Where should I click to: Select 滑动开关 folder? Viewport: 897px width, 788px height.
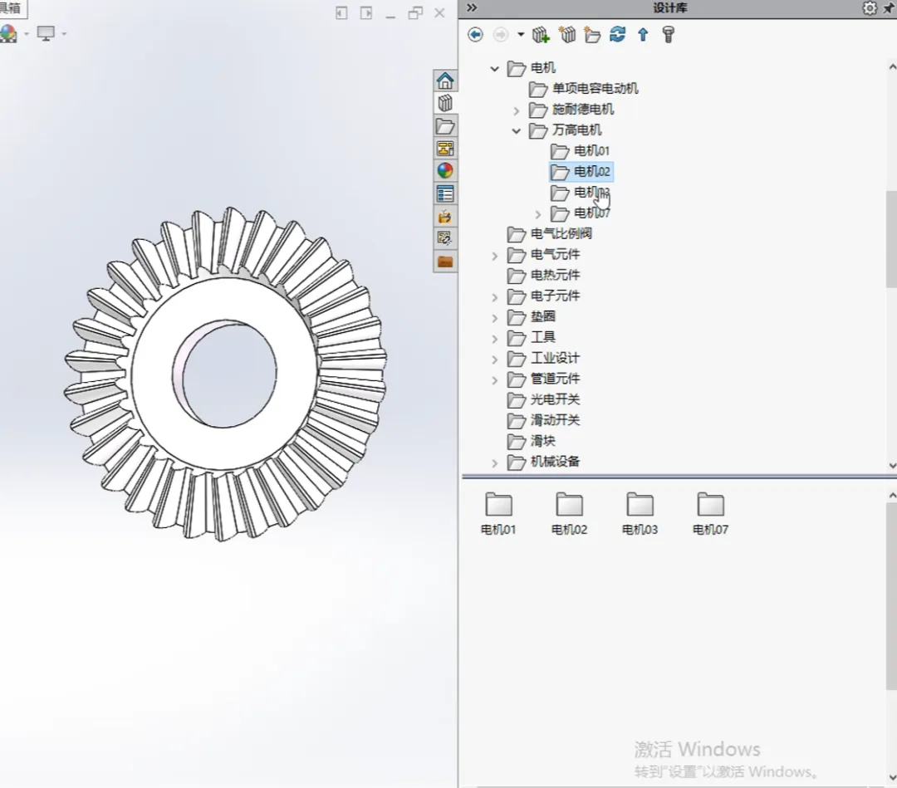(543, 420)
